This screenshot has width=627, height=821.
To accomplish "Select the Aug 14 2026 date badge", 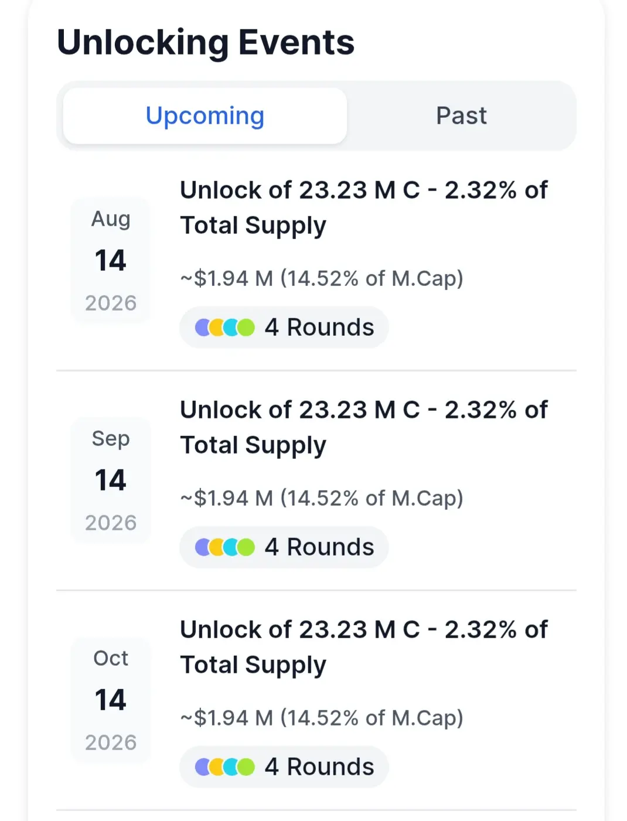I will point(111,261).
